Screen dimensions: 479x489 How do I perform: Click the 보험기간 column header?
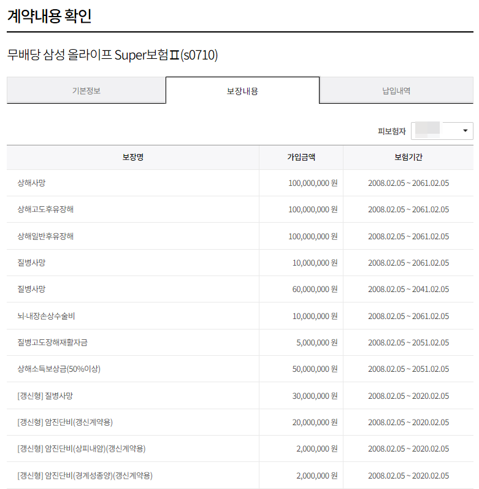click(408, 157)
